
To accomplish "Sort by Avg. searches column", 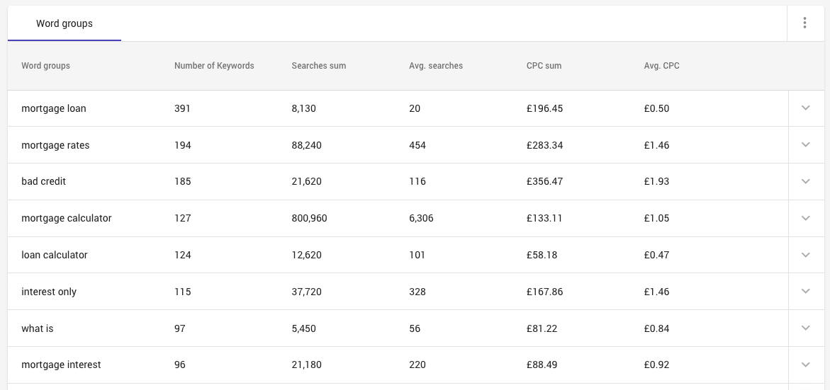I will (436, 66).
